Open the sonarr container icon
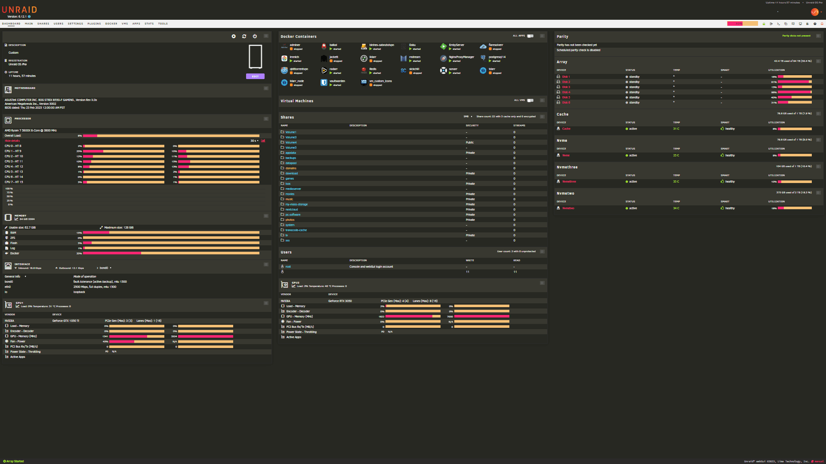The image size is (826, 464). 444,70
